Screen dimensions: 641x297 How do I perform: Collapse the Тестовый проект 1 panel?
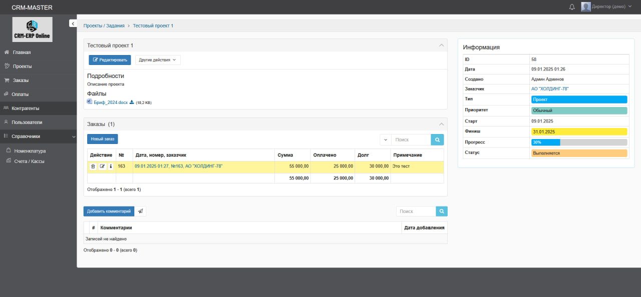[x=441, y=45]
